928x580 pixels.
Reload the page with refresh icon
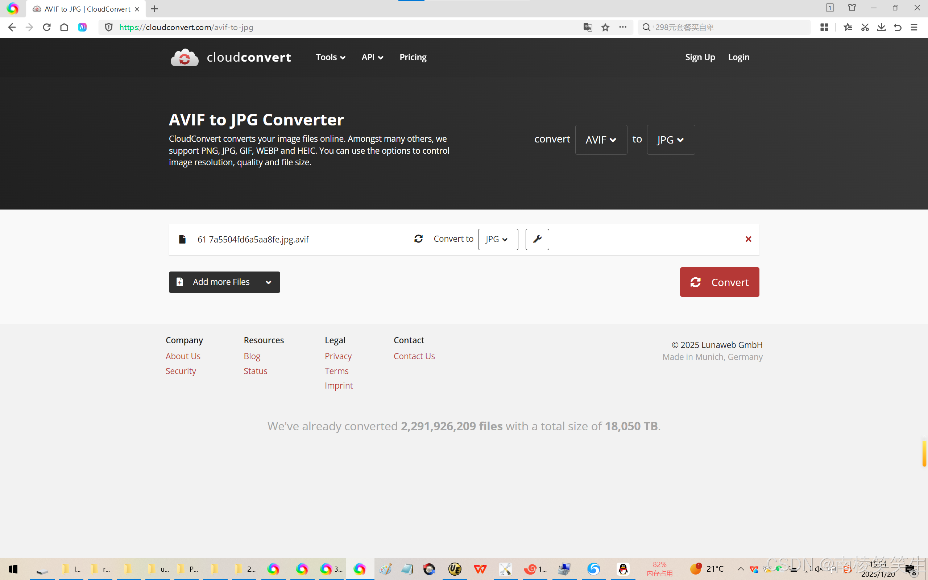coord(47,27)
